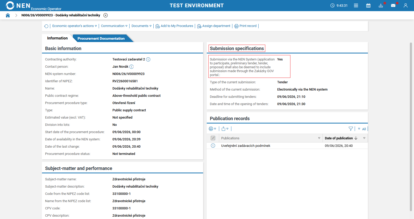
Task: Click Add to My Procedures
Action: coord(174,26)
